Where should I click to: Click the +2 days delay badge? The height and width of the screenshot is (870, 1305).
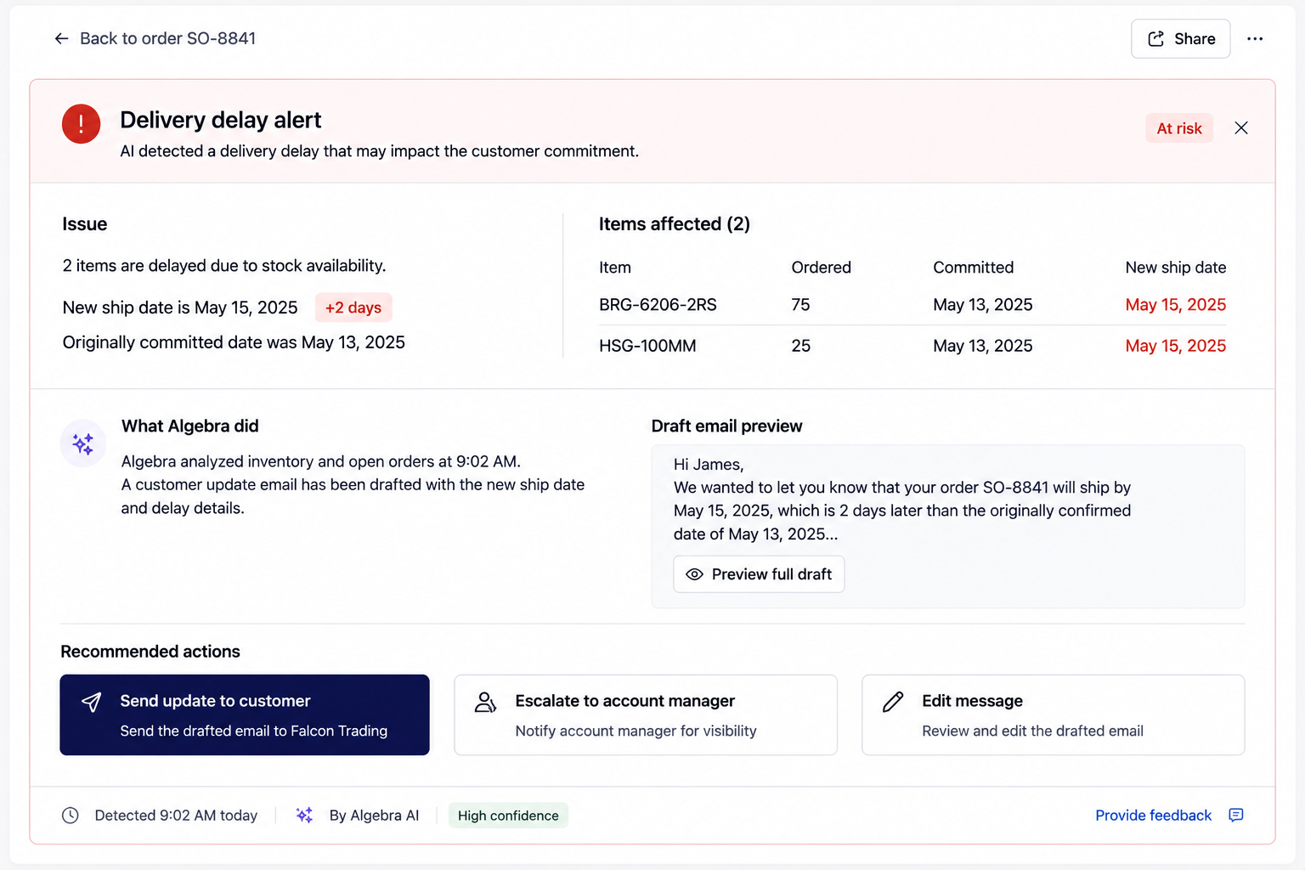click(353, 308)
